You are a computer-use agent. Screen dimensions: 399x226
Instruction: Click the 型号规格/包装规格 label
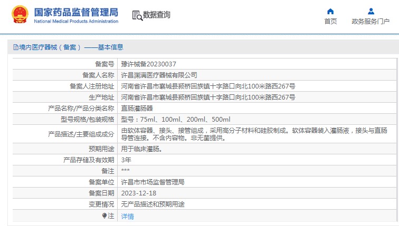(x=88, y=120)
